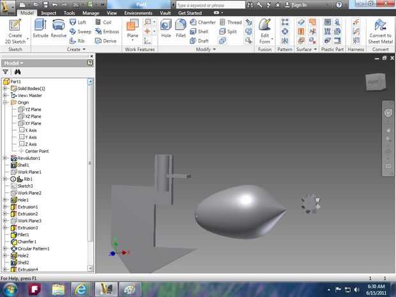396x297 pixels.
Task: Activate the Draft tool
Action: click(x=199, y=41)
